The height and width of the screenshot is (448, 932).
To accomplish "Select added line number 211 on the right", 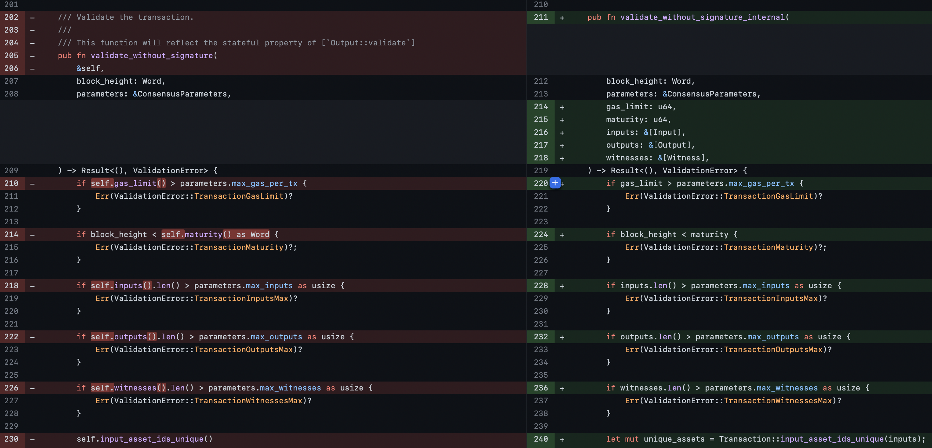I will tap(541, 17).
